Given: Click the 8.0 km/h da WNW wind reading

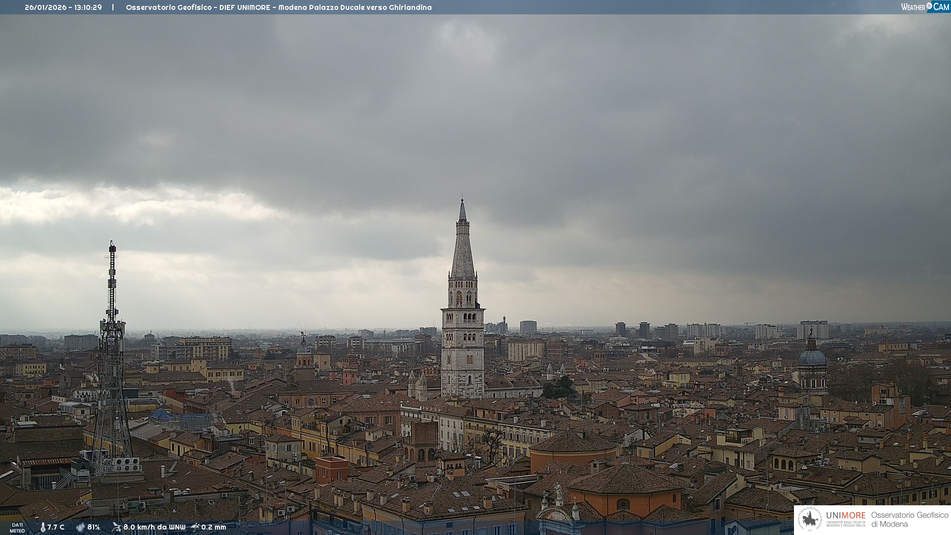Looking at the screenshot, I should (154, 527).
